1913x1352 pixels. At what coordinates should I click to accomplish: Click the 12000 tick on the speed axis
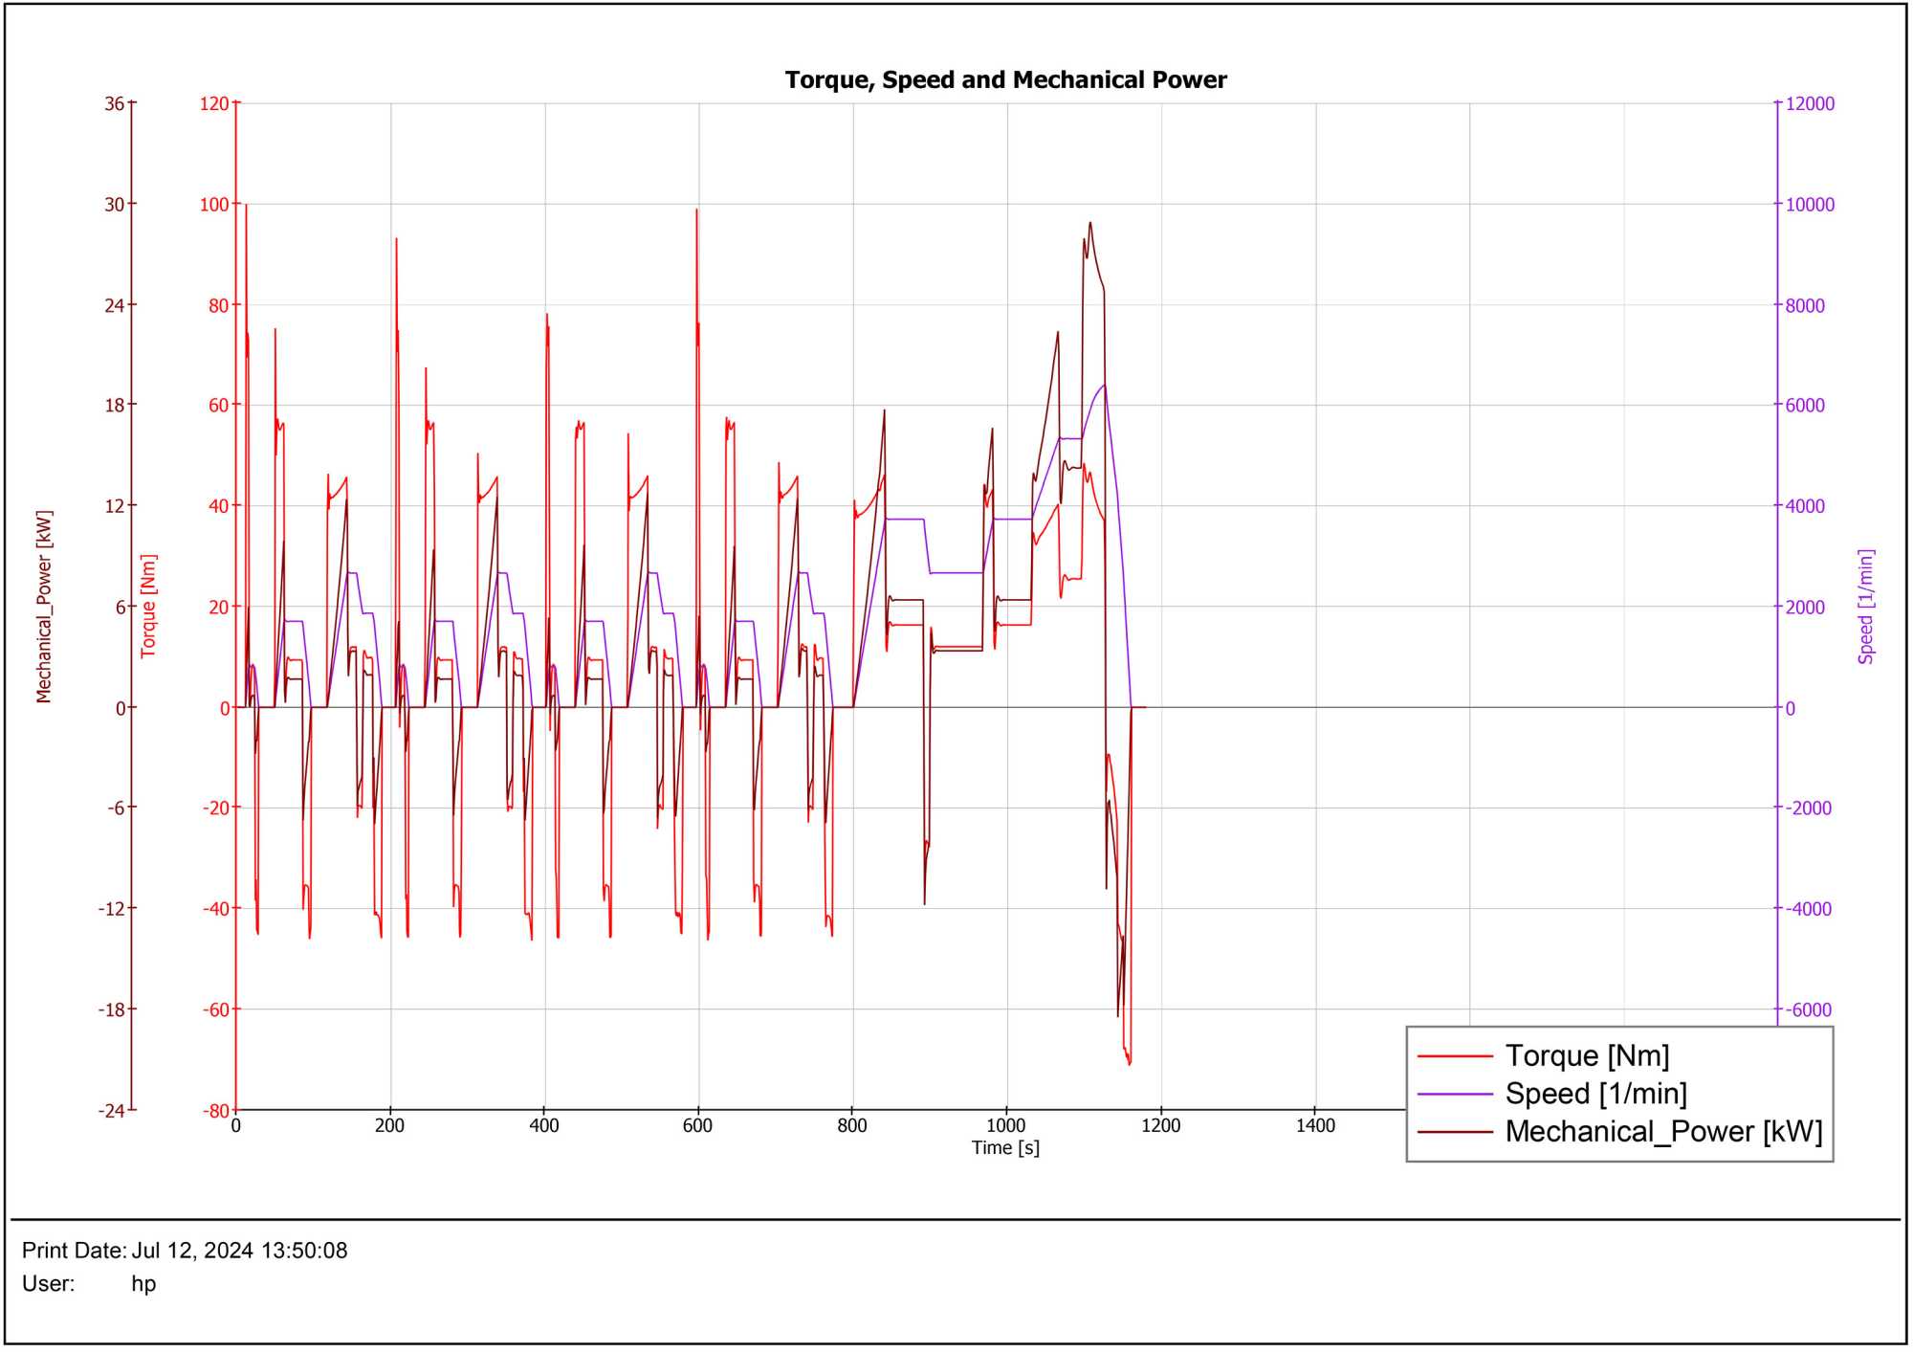[1811, 104]
